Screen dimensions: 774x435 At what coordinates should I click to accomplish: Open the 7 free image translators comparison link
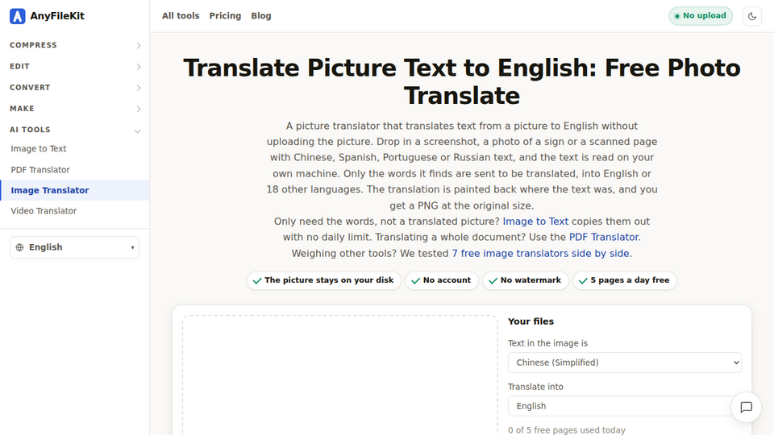pyautogui.click(x=540, y=254)
